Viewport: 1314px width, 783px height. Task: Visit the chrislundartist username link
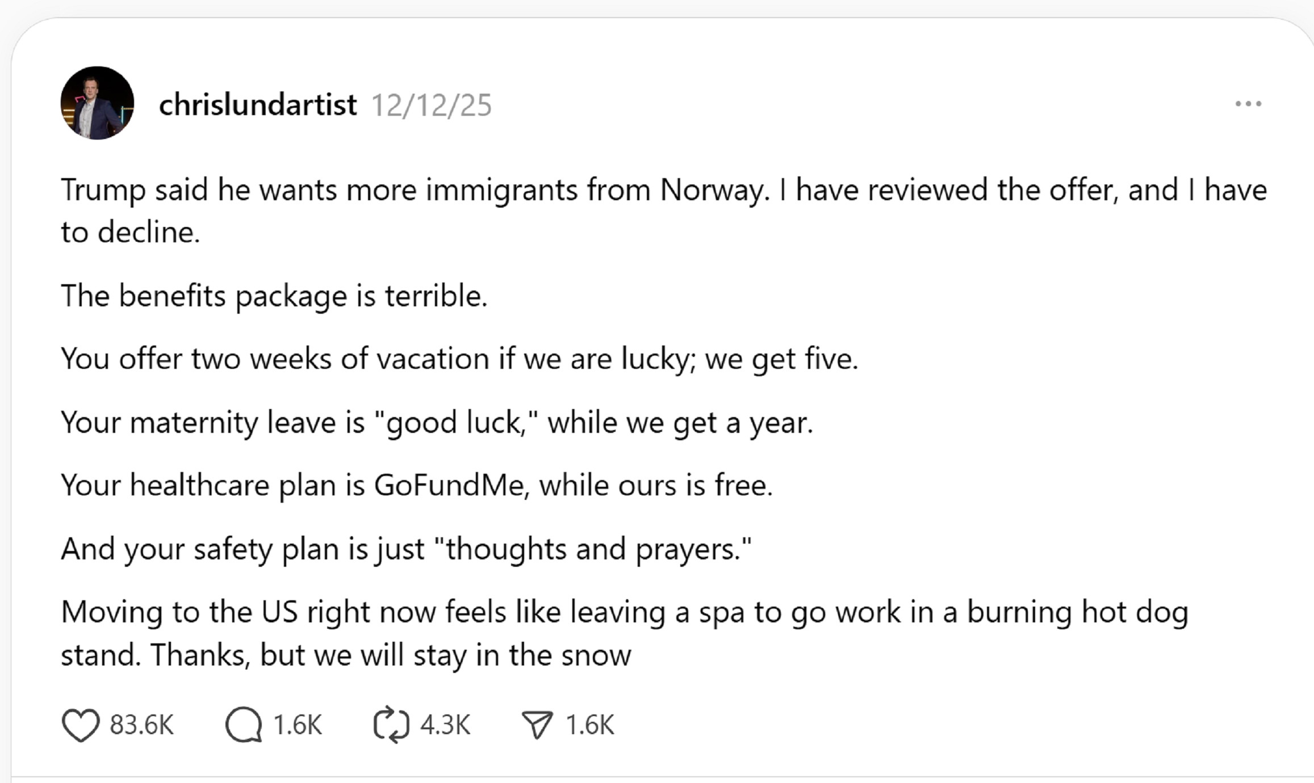pos(257,105)
